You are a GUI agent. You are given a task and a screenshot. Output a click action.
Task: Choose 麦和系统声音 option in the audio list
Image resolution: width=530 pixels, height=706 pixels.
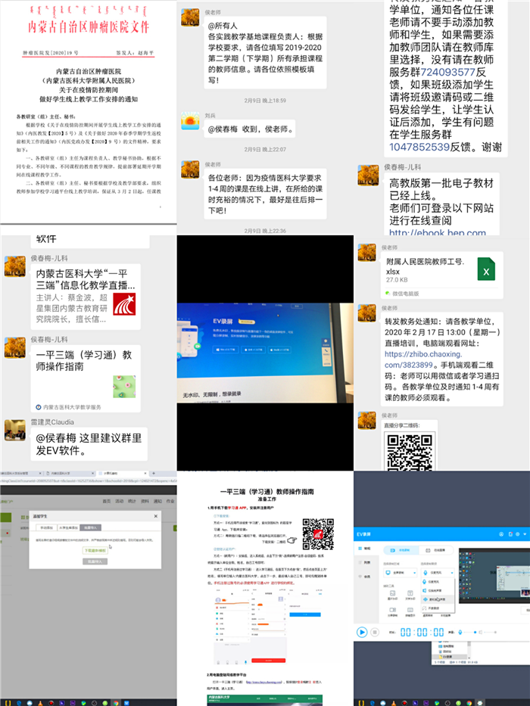coord(438,599)
